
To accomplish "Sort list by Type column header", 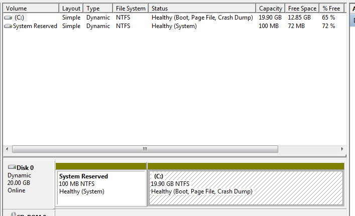I will click(98, 9).
